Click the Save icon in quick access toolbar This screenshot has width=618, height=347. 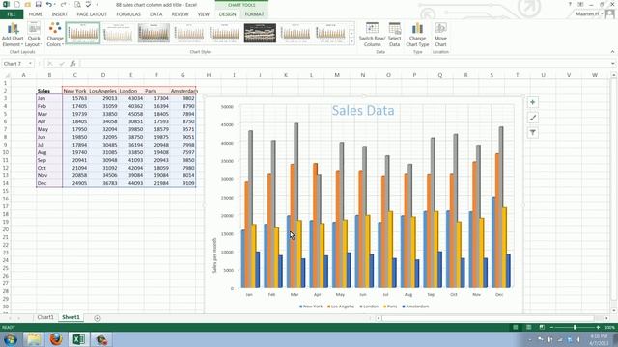pyautogui.click(x=39, y=4)
